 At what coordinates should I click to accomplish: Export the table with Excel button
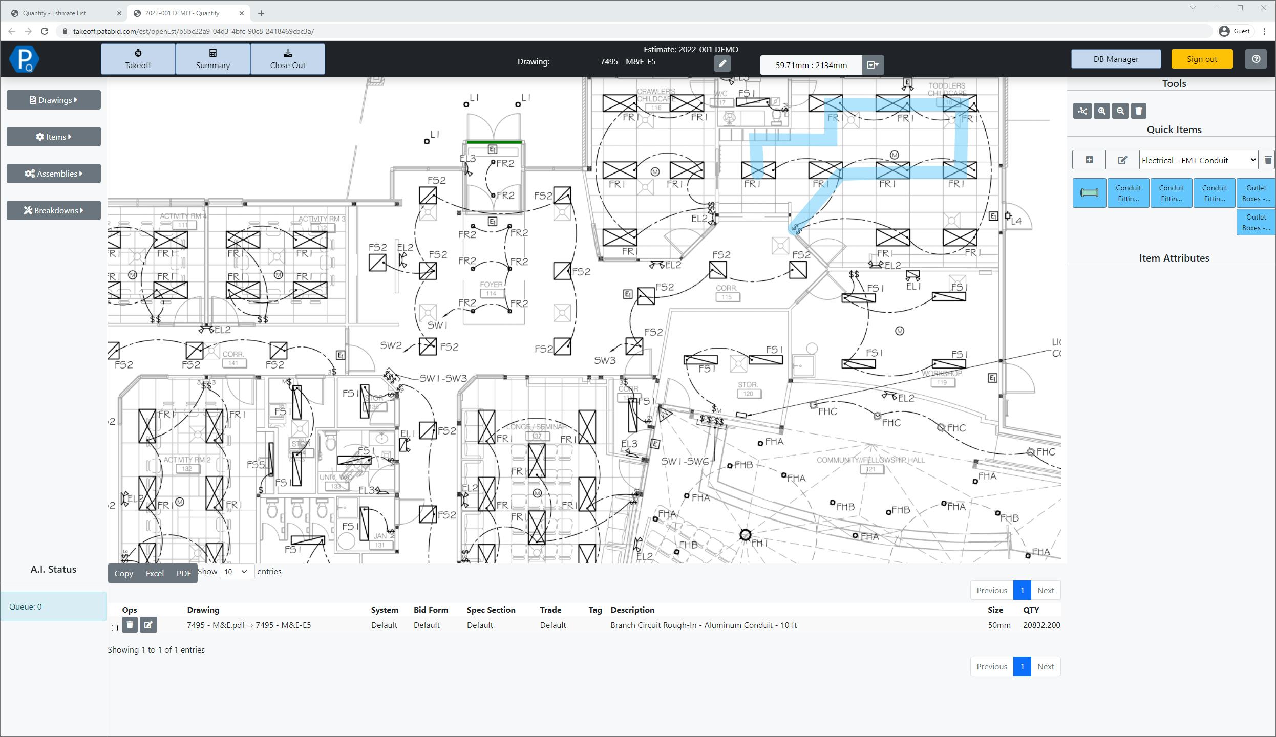click(155, 573)
